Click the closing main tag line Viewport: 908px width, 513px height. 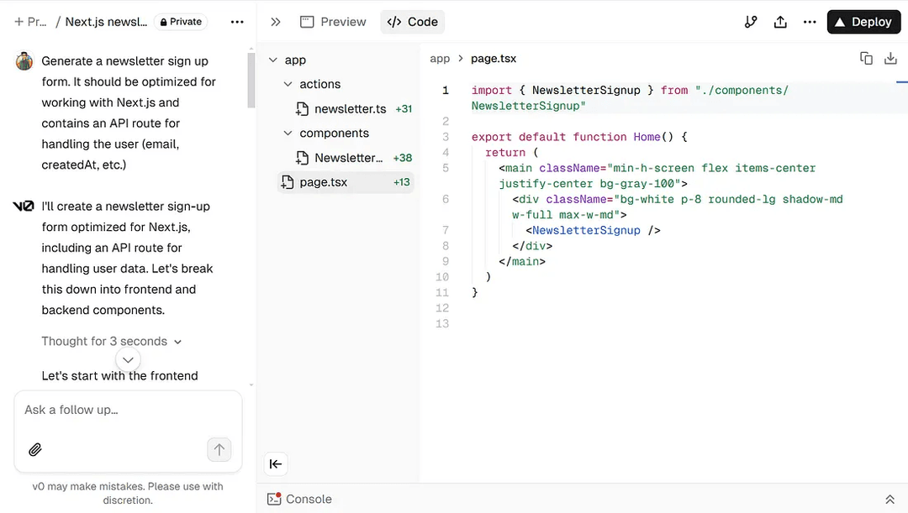click(522, 261)
